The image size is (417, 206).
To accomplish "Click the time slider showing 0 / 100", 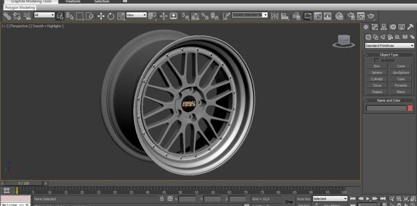I will 24,183.
